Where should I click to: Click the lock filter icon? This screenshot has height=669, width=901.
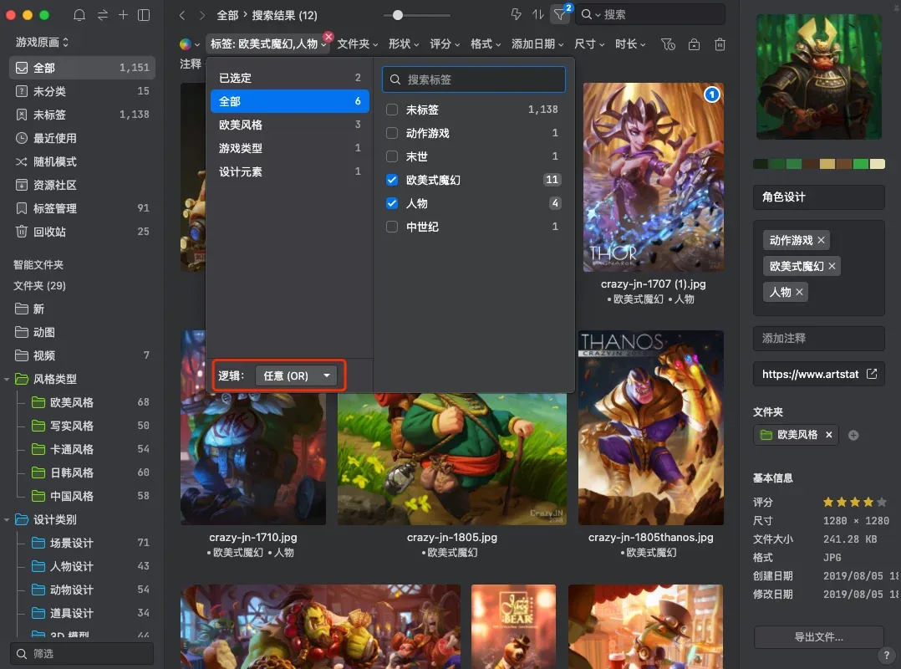(x=694, y=44)
